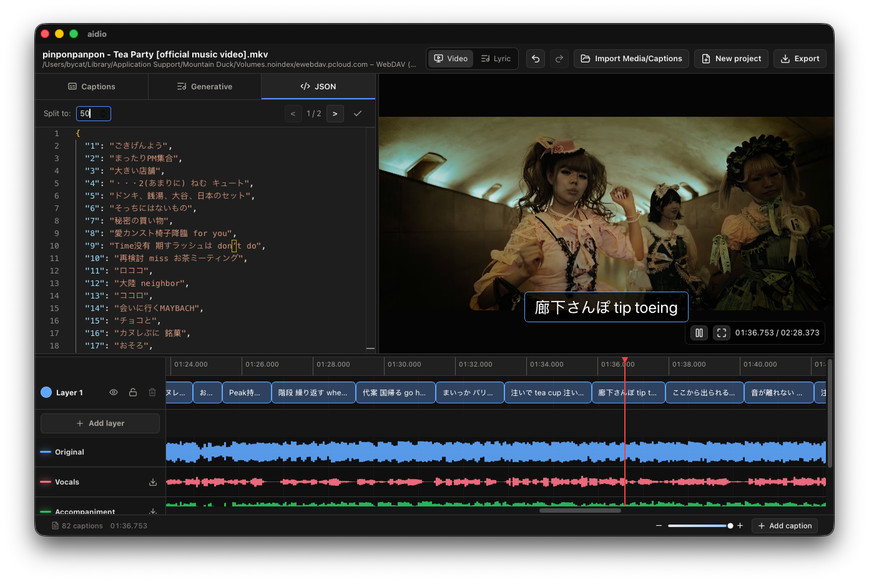Toggle Layer 1 visibility eye
The width and height of the screenshot is (869, 582).
pos(114,392)
